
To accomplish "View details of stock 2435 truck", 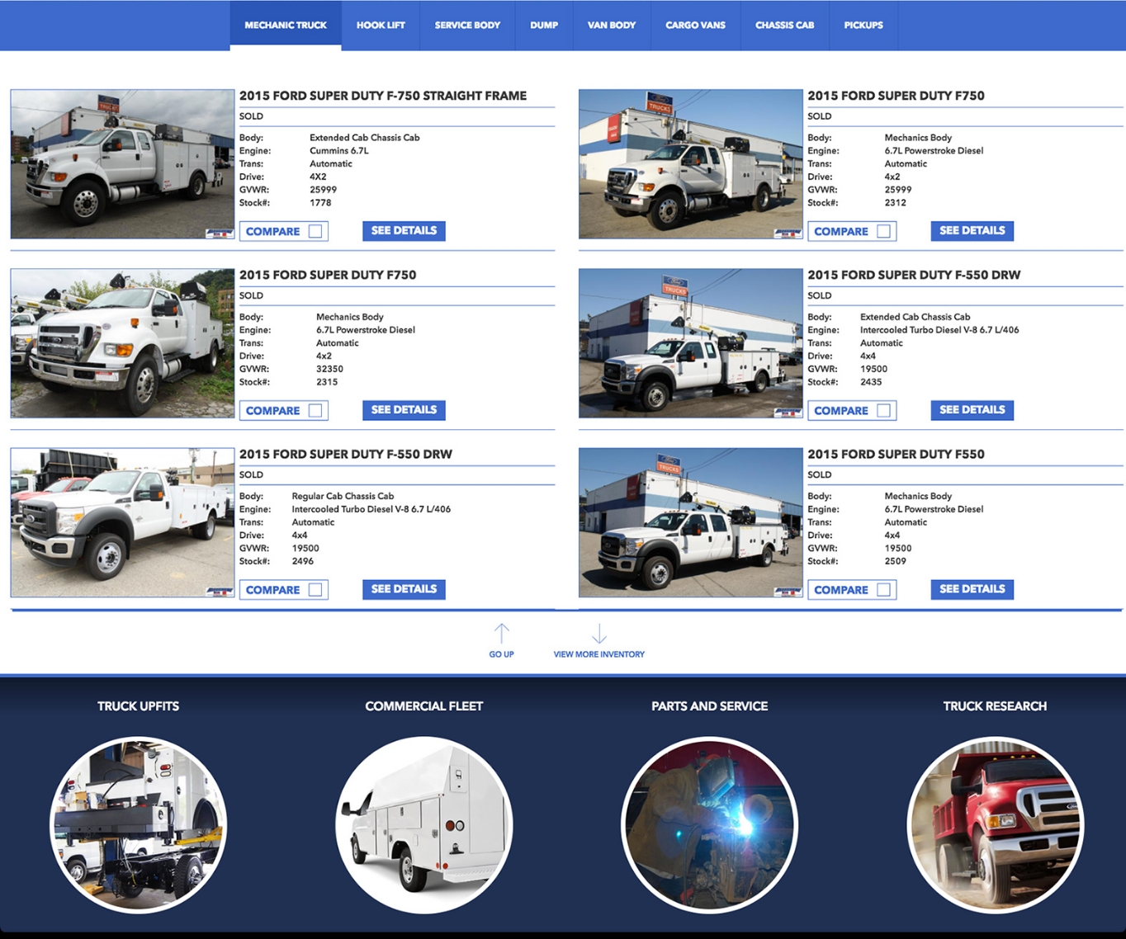I will (x=972, y=410).
